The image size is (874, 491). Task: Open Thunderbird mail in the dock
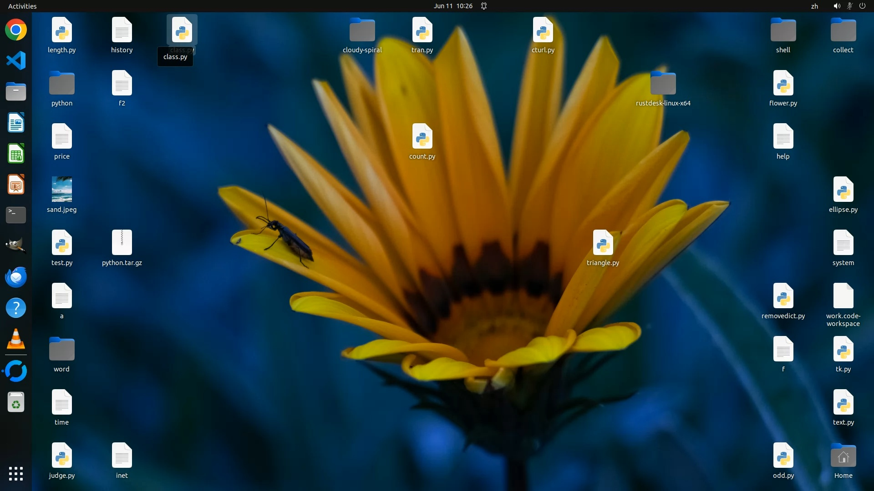(x=16, y=277)
